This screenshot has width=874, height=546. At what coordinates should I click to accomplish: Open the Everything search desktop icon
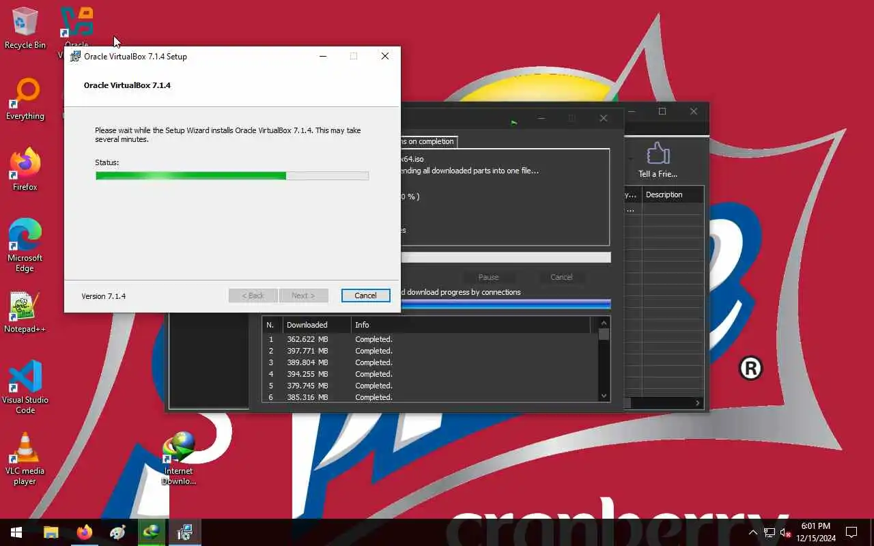[x=25, y=100]
